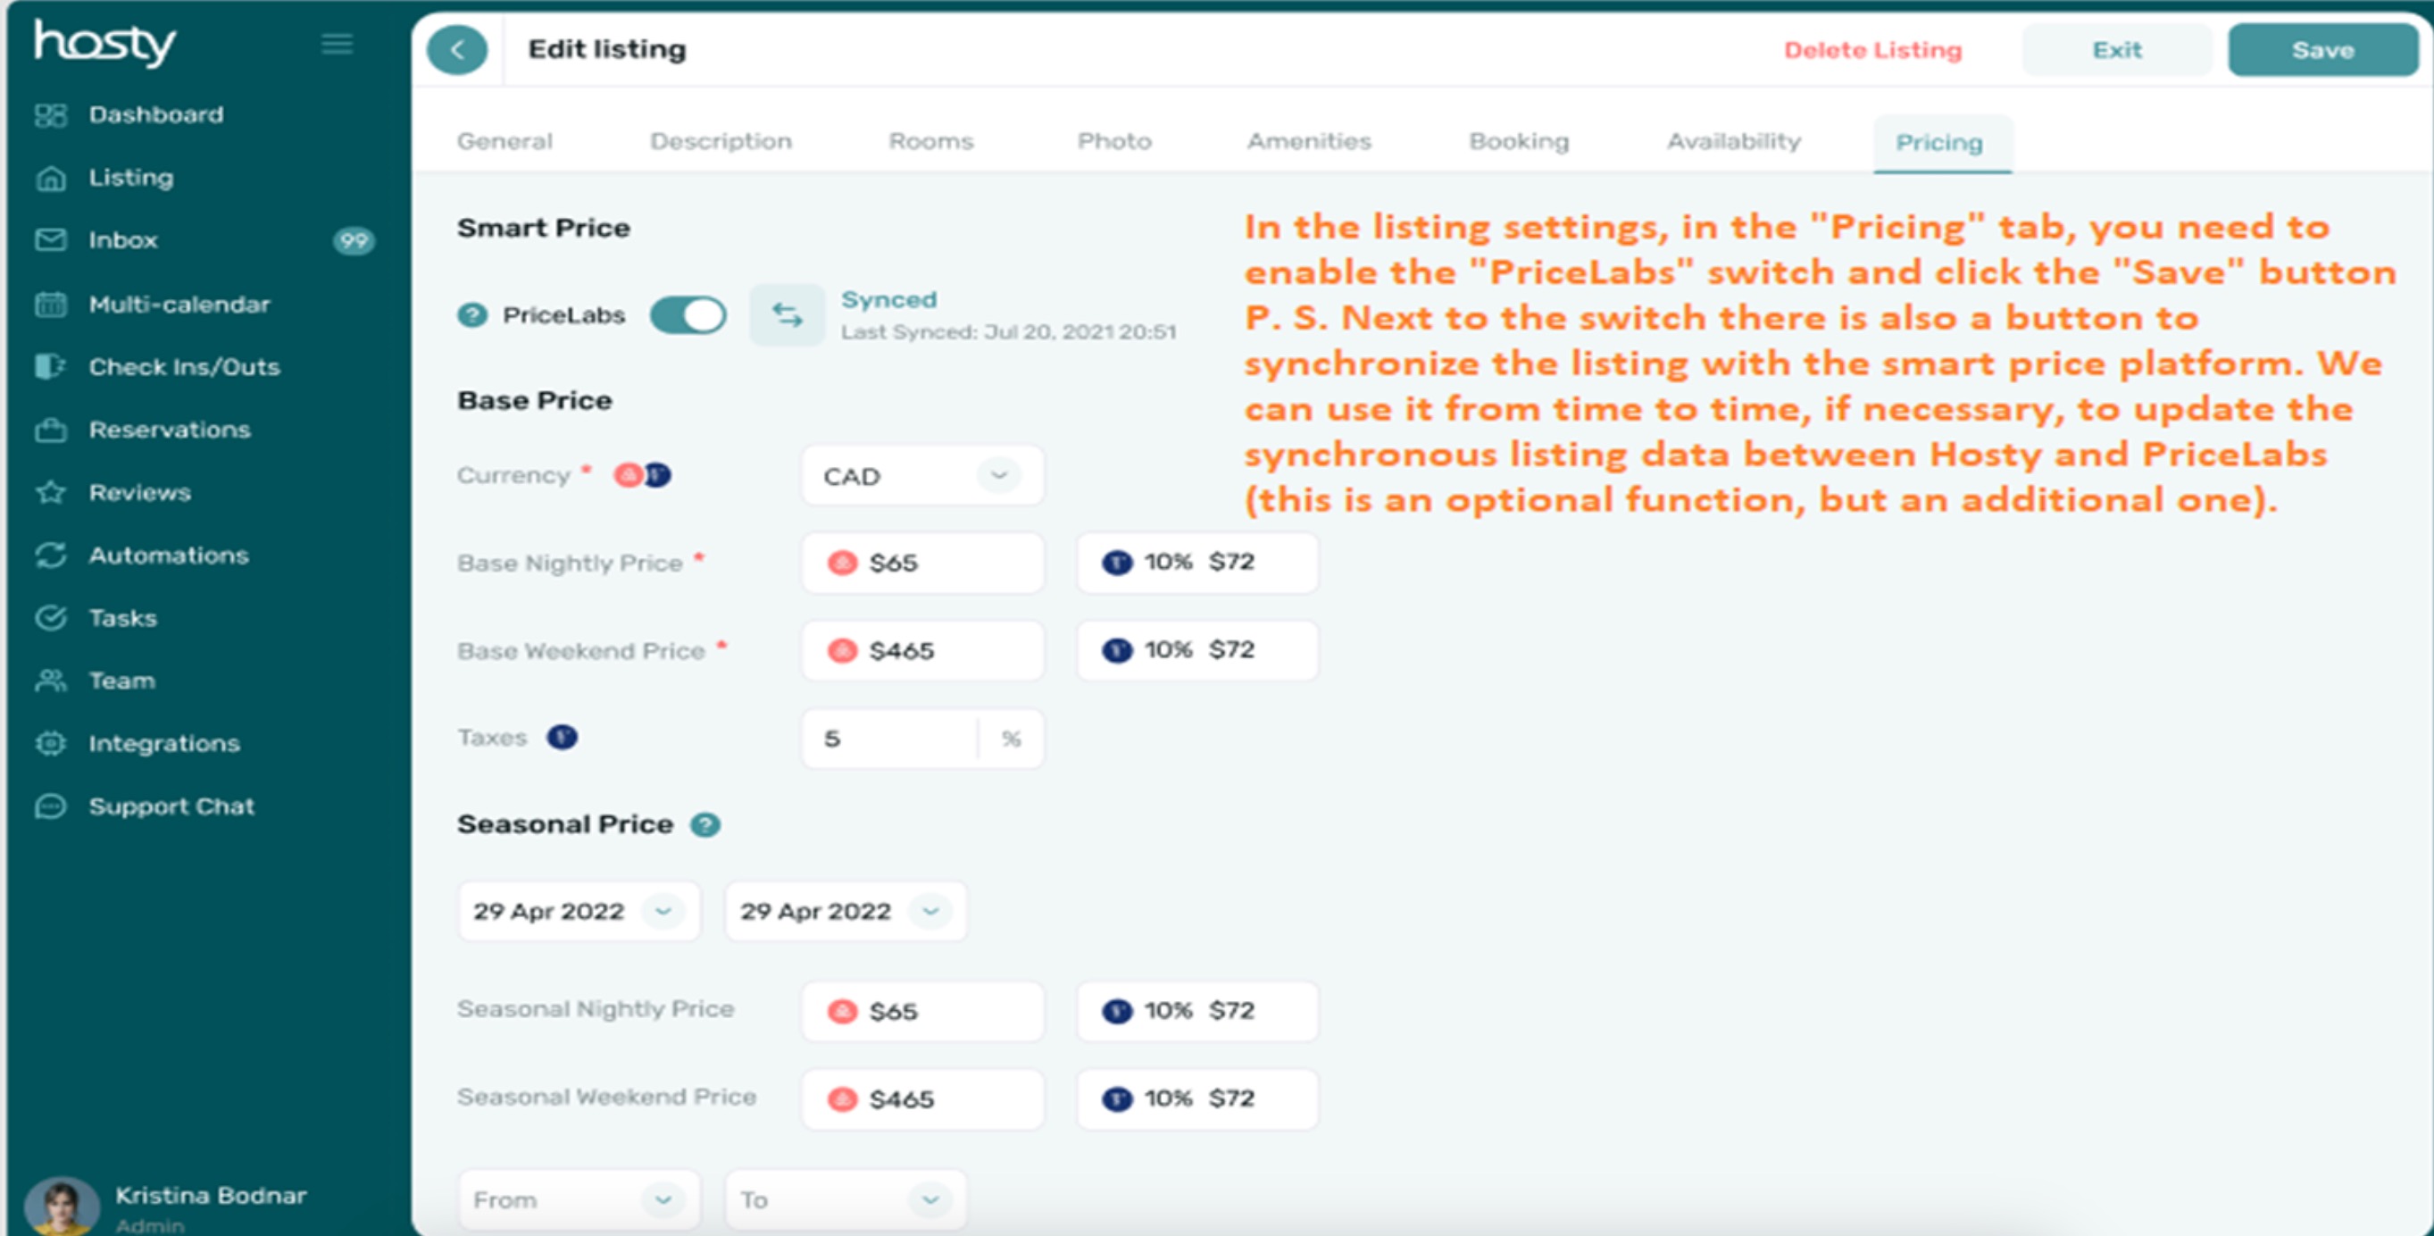Click the Multi-calendar icon
This screenshot has height=1236, width=2434.
point(51,305)
